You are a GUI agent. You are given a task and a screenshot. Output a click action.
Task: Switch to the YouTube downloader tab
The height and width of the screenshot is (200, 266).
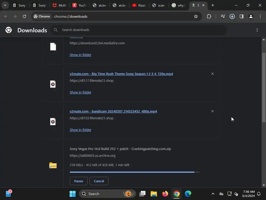click(x=79, y=5)
